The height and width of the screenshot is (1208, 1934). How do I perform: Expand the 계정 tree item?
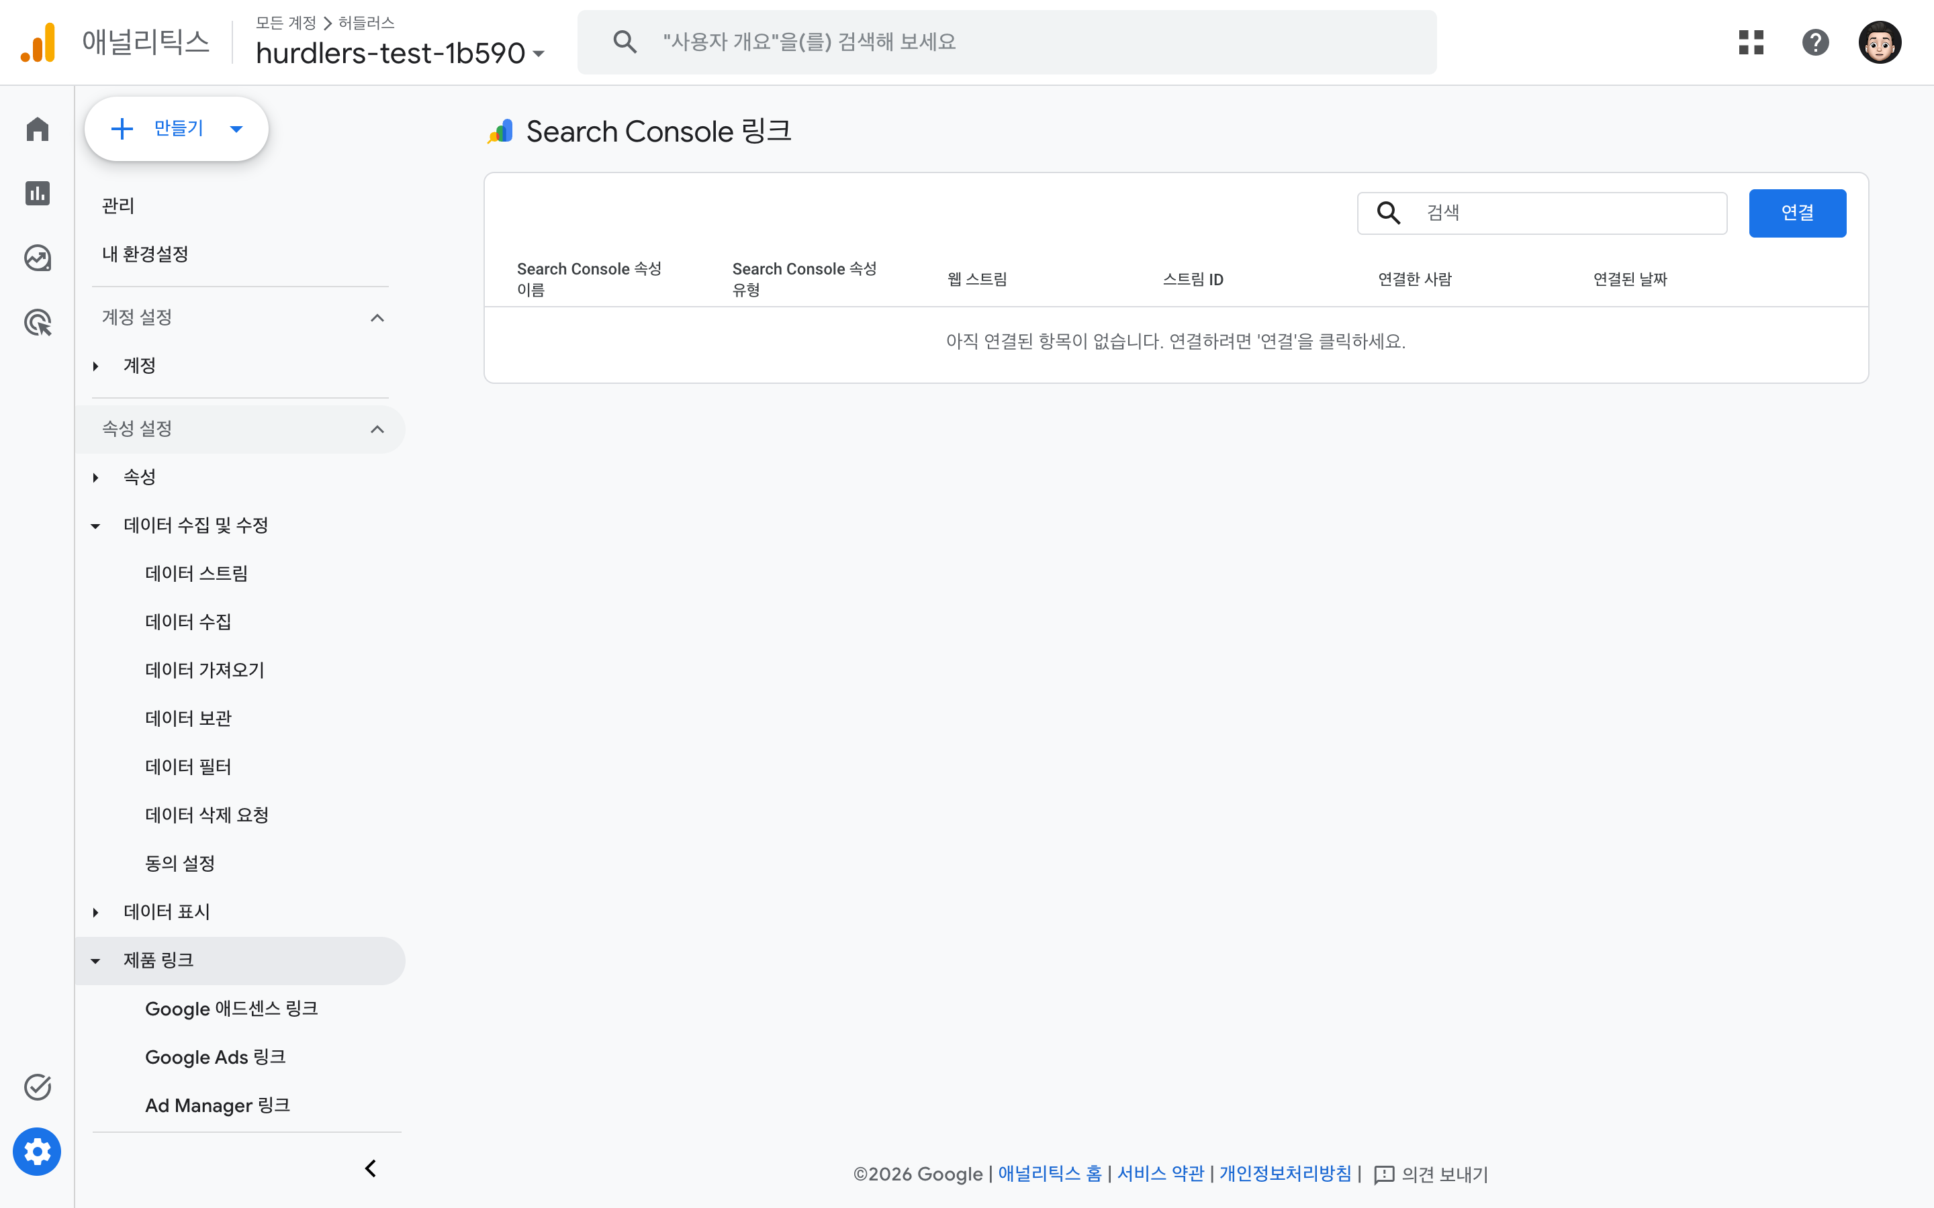[x=95, y=366]
